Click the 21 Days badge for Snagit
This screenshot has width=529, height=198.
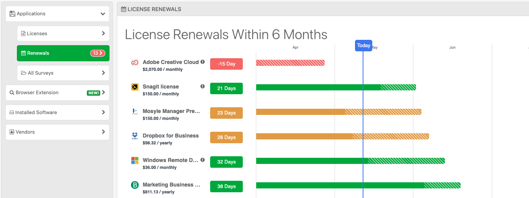point(226,88)
